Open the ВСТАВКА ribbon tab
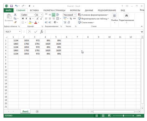The image size is (147, 121). [x=34, y=10]
